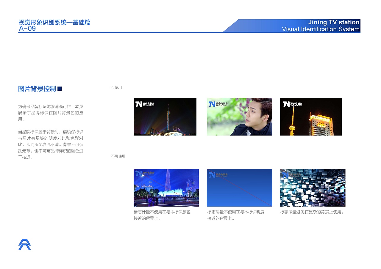Screen dimensions: 381x269
Task: Click the Jining TV station header text
Action: 333,22
